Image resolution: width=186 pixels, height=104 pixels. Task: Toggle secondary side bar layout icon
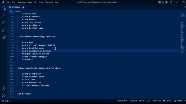click(166, 2)
